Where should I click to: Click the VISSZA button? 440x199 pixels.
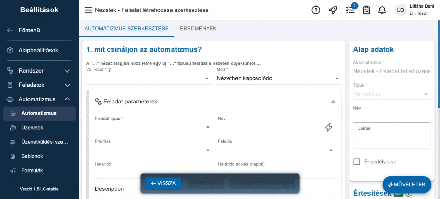click(x=163, y=183)
